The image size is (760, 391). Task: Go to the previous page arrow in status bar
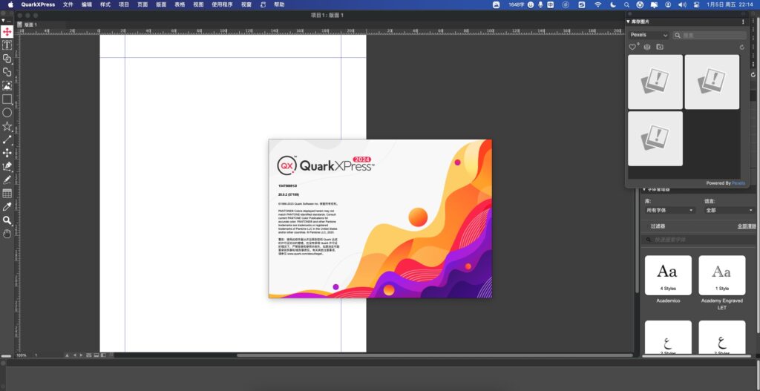click(x=75, y=355)
